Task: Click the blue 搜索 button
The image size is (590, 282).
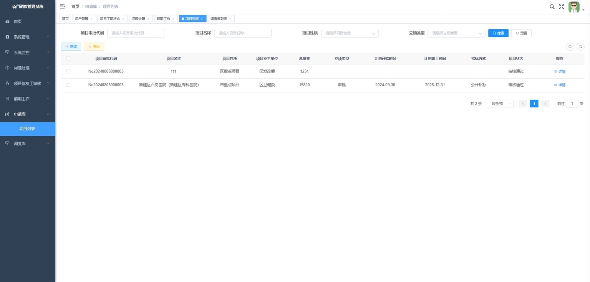Action: click(x=498, y=33)
